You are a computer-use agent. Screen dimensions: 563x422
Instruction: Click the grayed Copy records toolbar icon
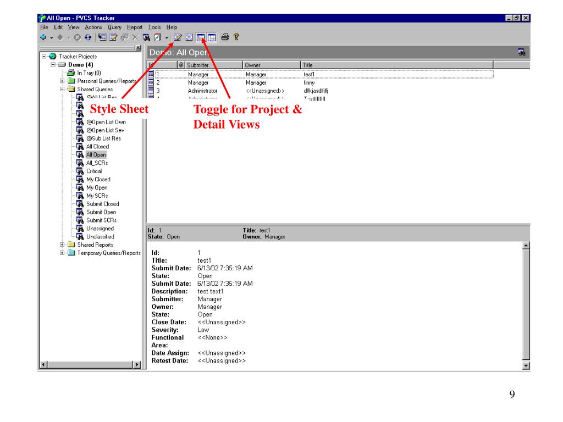point(125,37)
